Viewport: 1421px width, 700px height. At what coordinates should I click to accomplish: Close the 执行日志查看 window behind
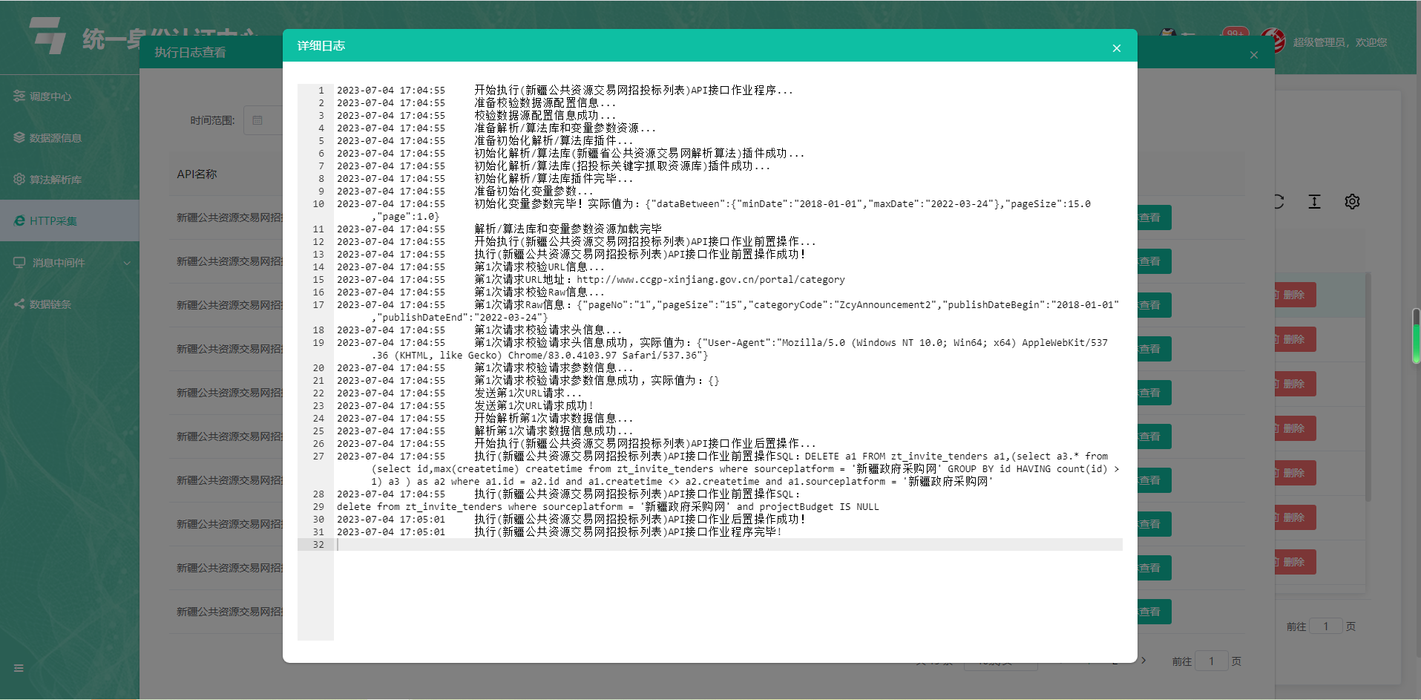(x=1254, y=55)
